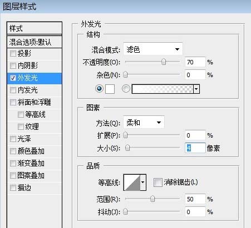
Task: Click the 大小 size input field
Action: tap(195, 148)
